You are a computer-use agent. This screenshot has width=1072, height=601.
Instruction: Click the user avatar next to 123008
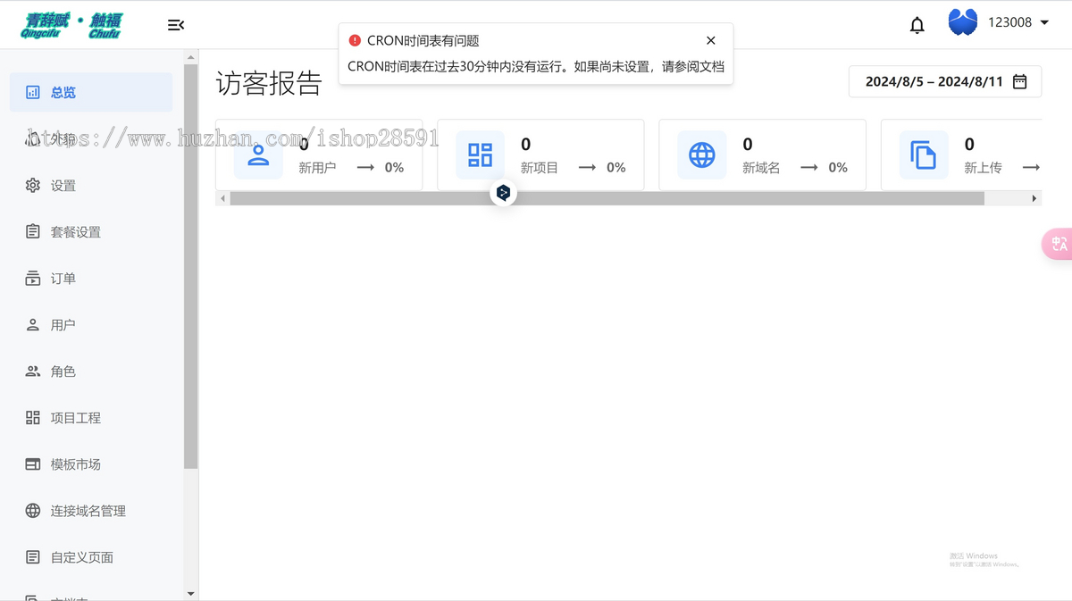point(963,22)
